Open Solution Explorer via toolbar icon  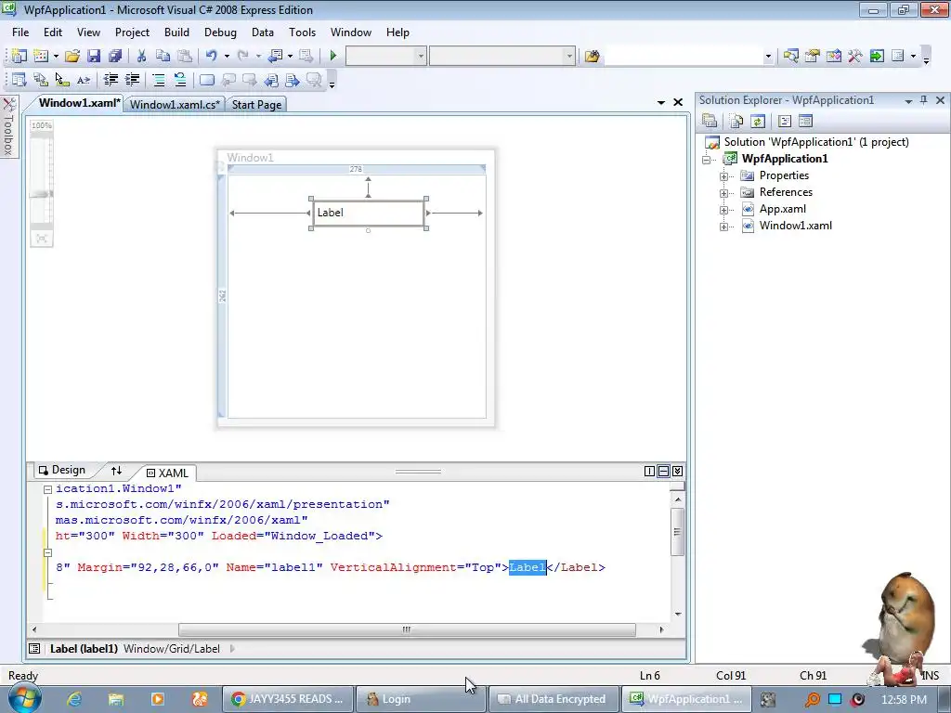coord(791,56)
